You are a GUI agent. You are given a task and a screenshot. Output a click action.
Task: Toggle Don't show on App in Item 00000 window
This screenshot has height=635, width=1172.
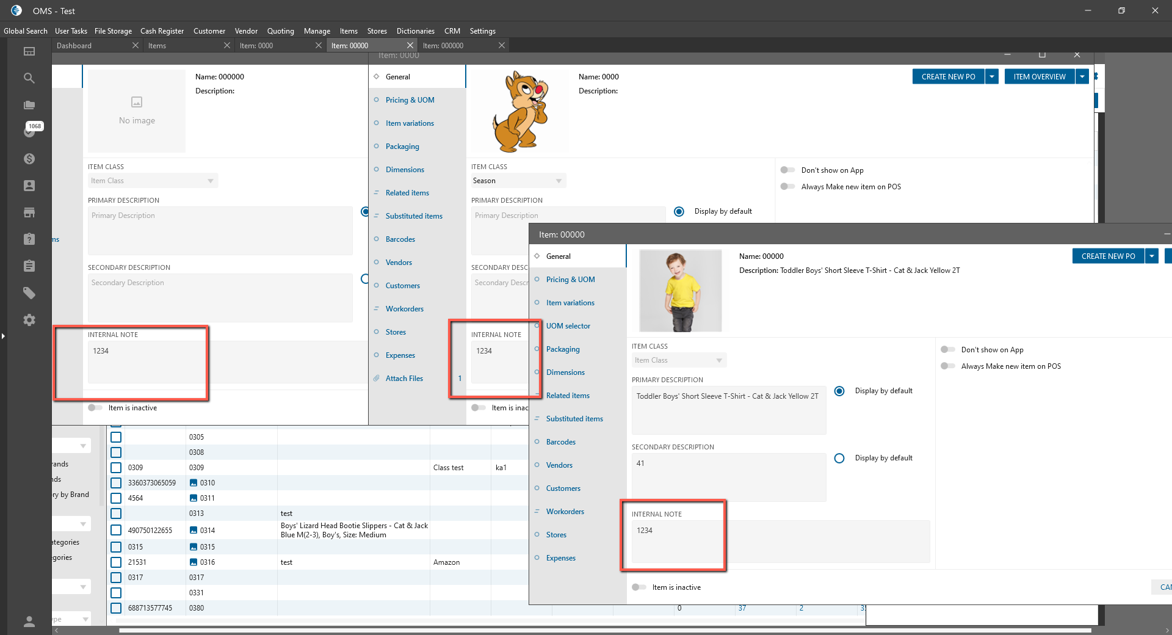click(x=947, y=350)
